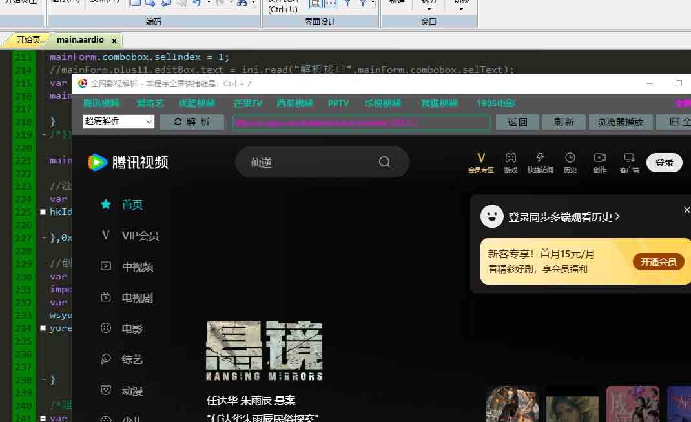Click the video parser app title icon
Viewport: 691px width, 422px height.
[x=83, y=83]
